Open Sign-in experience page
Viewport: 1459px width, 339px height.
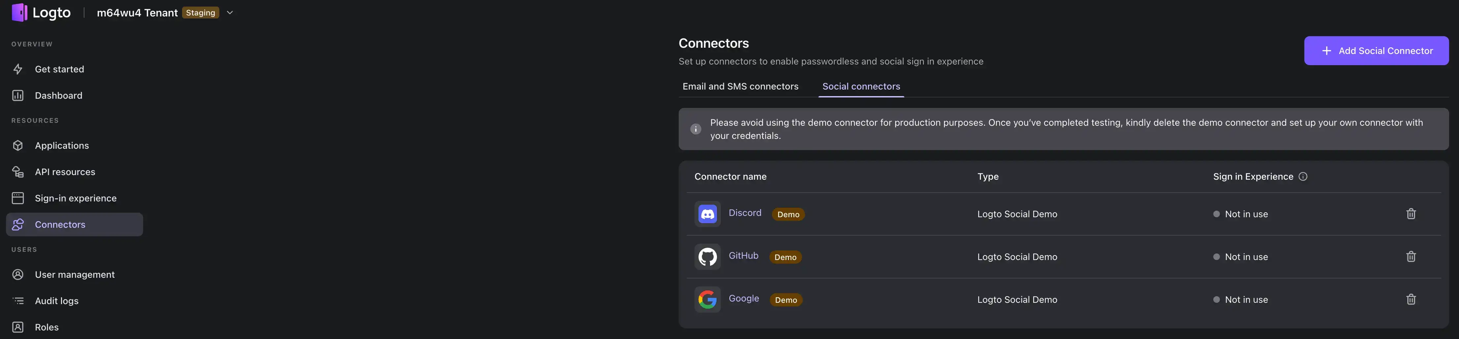pos(75,198)
